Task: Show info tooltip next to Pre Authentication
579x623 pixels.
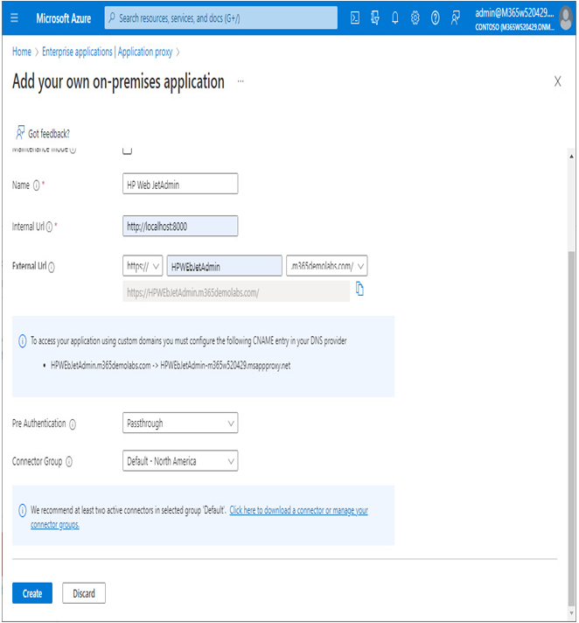Action: 73,424
